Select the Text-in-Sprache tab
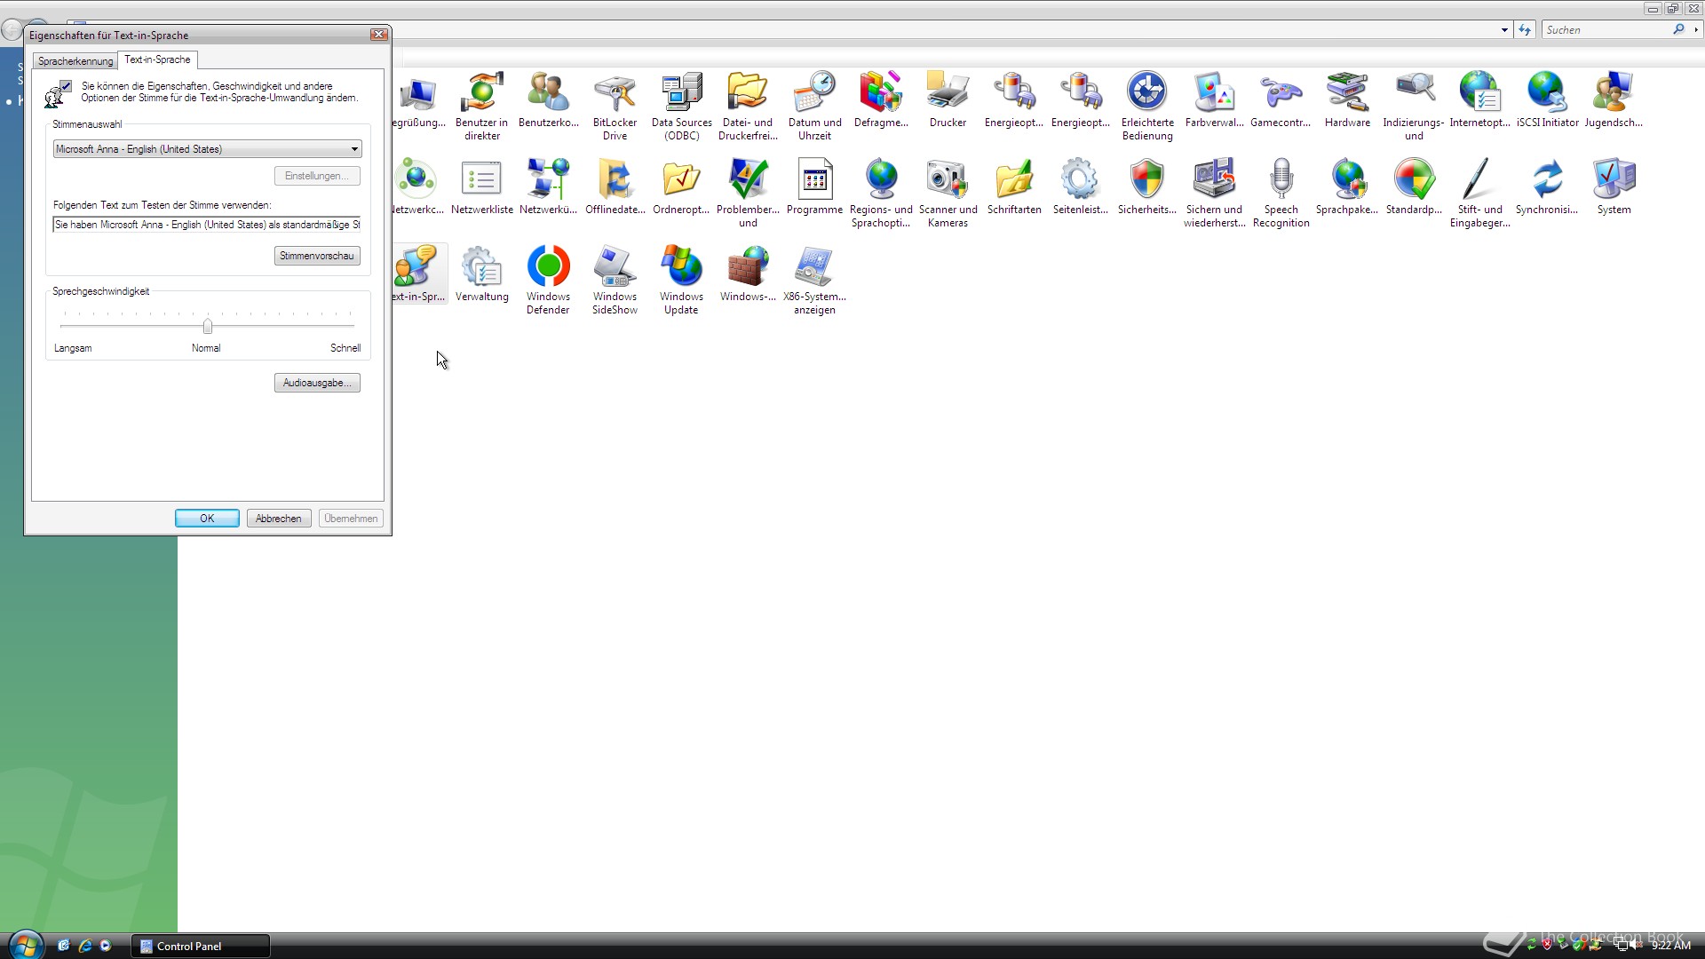This screenshot has height=959, width=1705. pyautogui.click(x=157, y=59)
